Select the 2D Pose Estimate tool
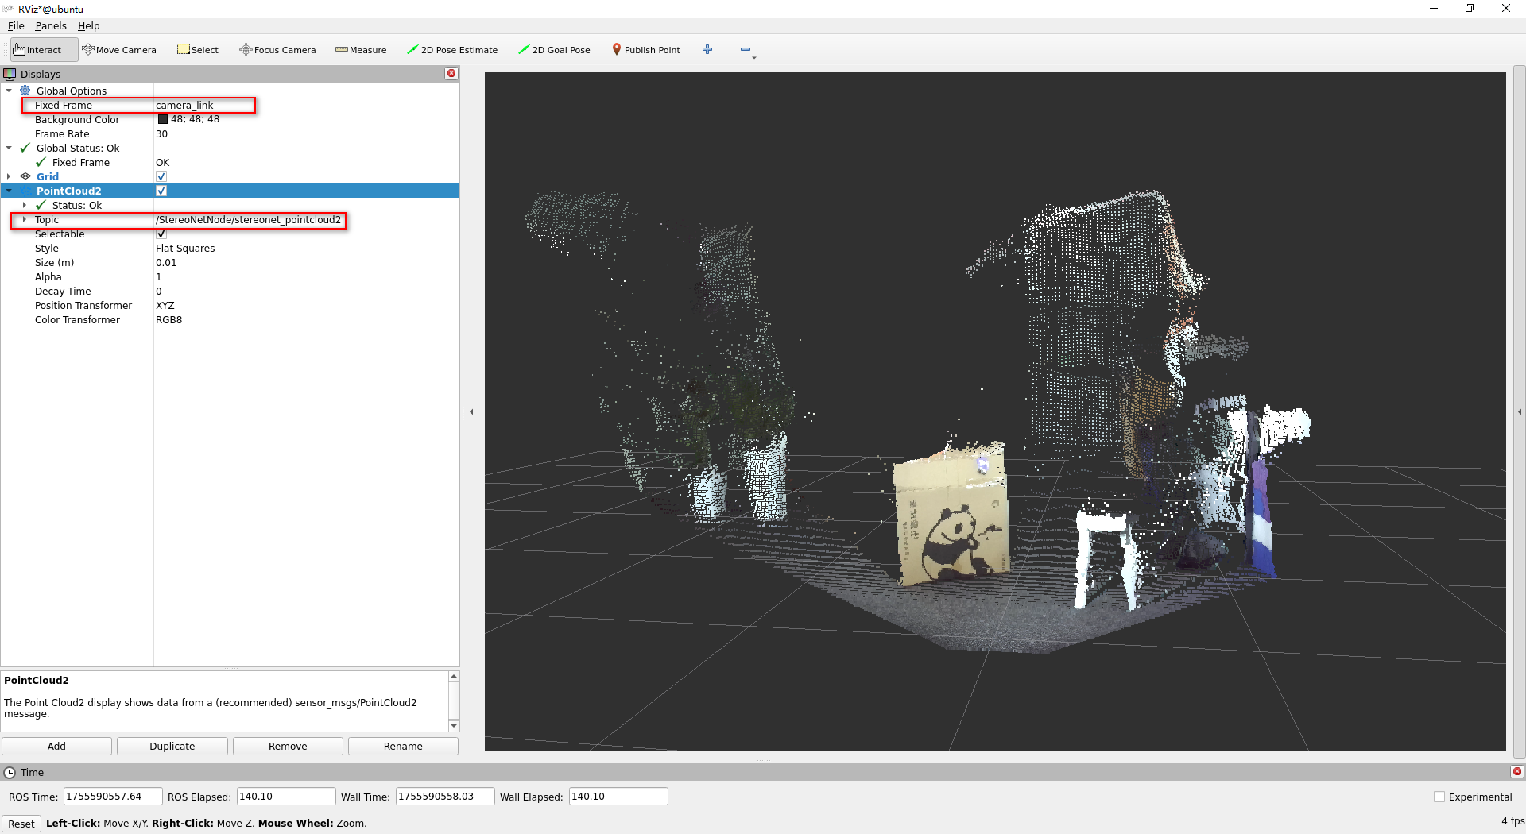This screenshot has width=1526, height=834. (452, 50)
